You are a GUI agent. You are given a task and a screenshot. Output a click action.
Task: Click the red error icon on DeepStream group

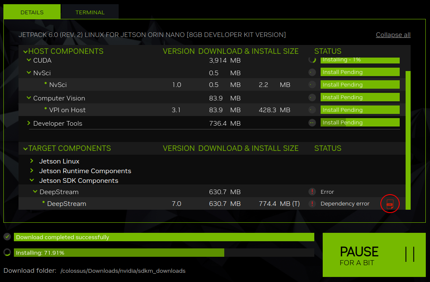pyautogui.click(x=312, y=192)
